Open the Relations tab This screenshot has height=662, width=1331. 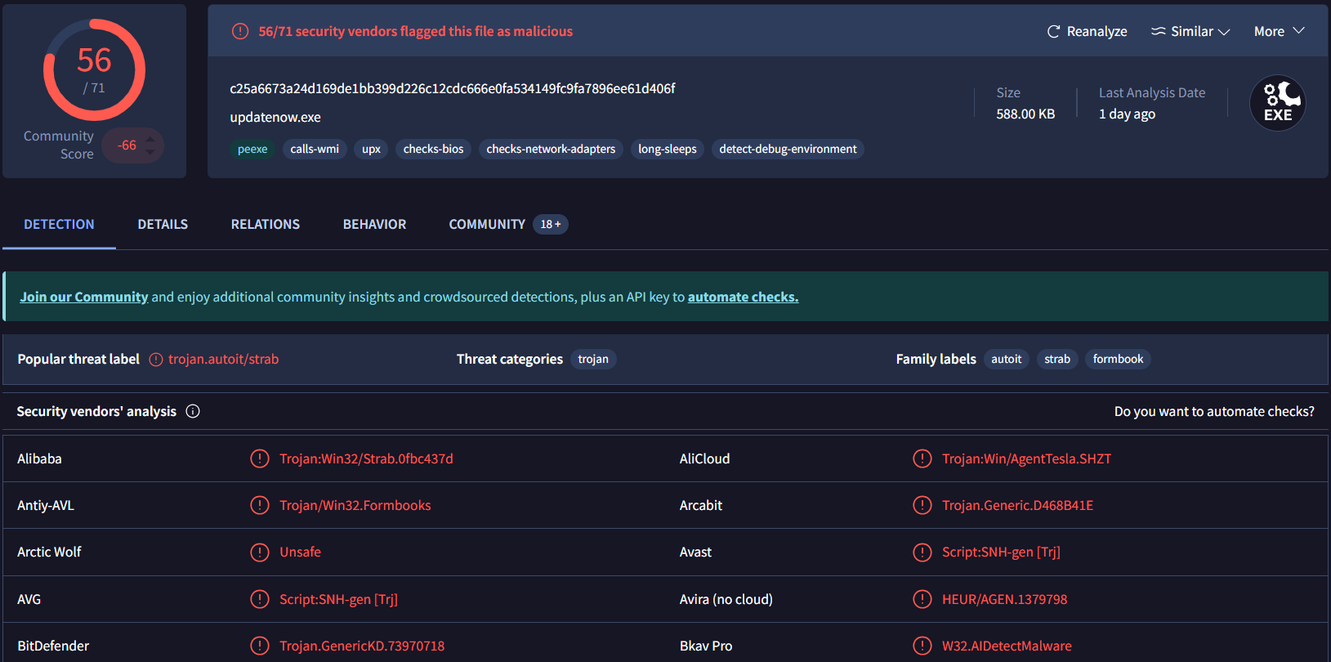point(266,224)
